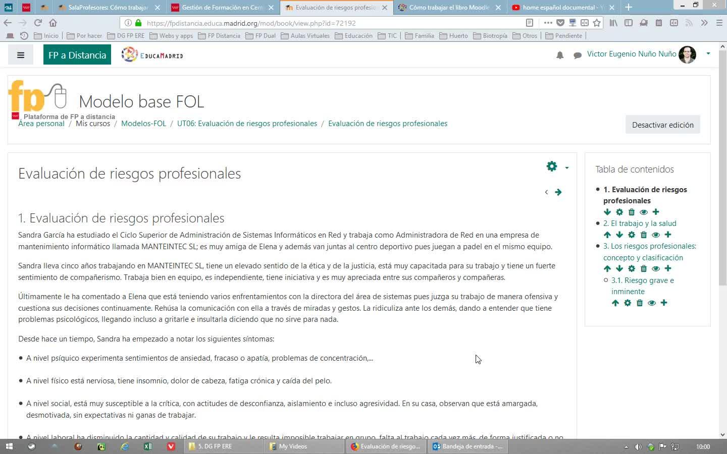Open the Área personal breadcrumb
727x454 pixels.
[41, 124]
